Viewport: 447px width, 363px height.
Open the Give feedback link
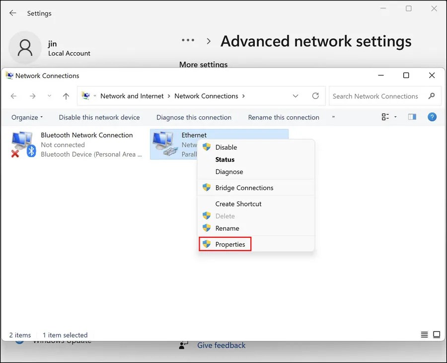[221, 345]
